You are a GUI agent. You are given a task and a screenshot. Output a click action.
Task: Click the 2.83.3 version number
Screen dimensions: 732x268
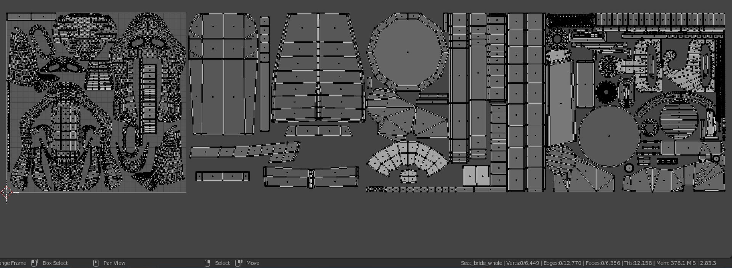coord(708,263)
